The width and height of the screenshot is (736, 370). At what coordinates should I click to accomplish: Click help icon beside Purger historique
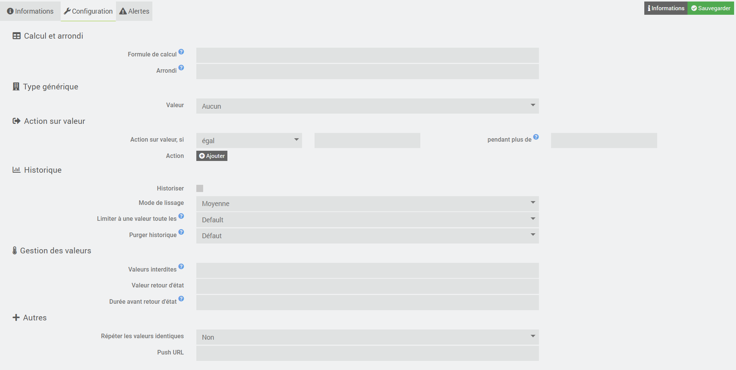click(181, 232)
